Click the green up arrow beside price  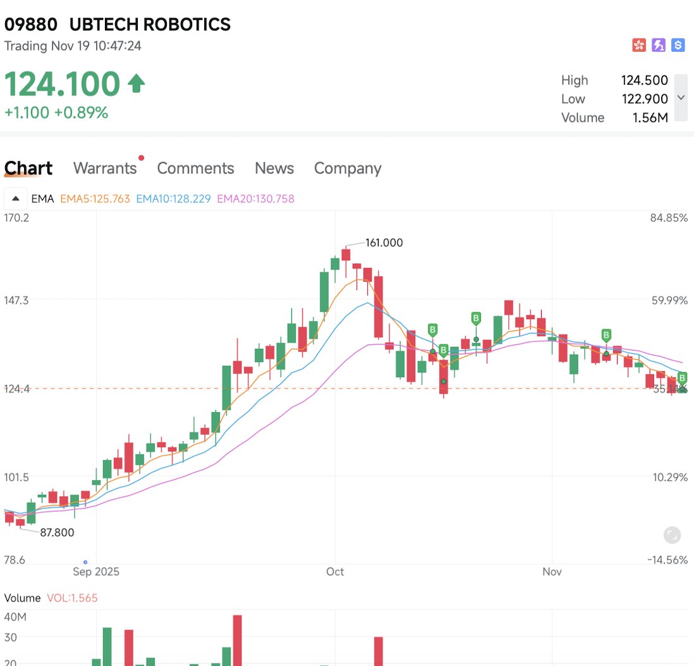point(137,83)
